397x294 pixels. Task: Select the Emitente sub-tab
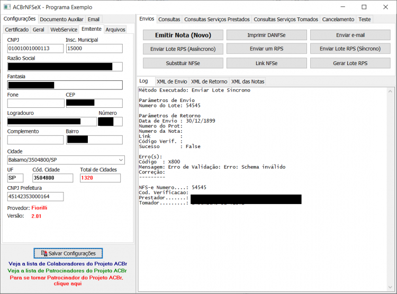(x=92, y=29)
